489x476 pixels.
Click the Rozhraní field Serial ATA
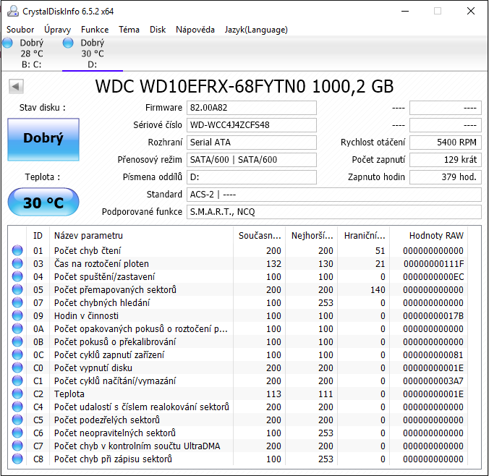(252, 143)
